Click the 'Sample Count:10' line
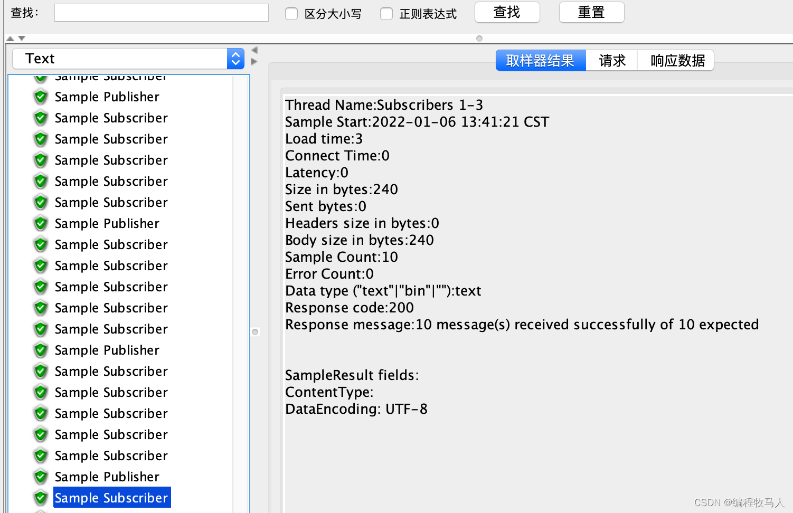Screen dimensions: 793x513 [342, 257]
